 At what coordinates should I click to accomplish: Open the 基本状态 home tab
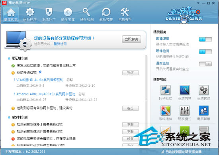click(11, 15)
